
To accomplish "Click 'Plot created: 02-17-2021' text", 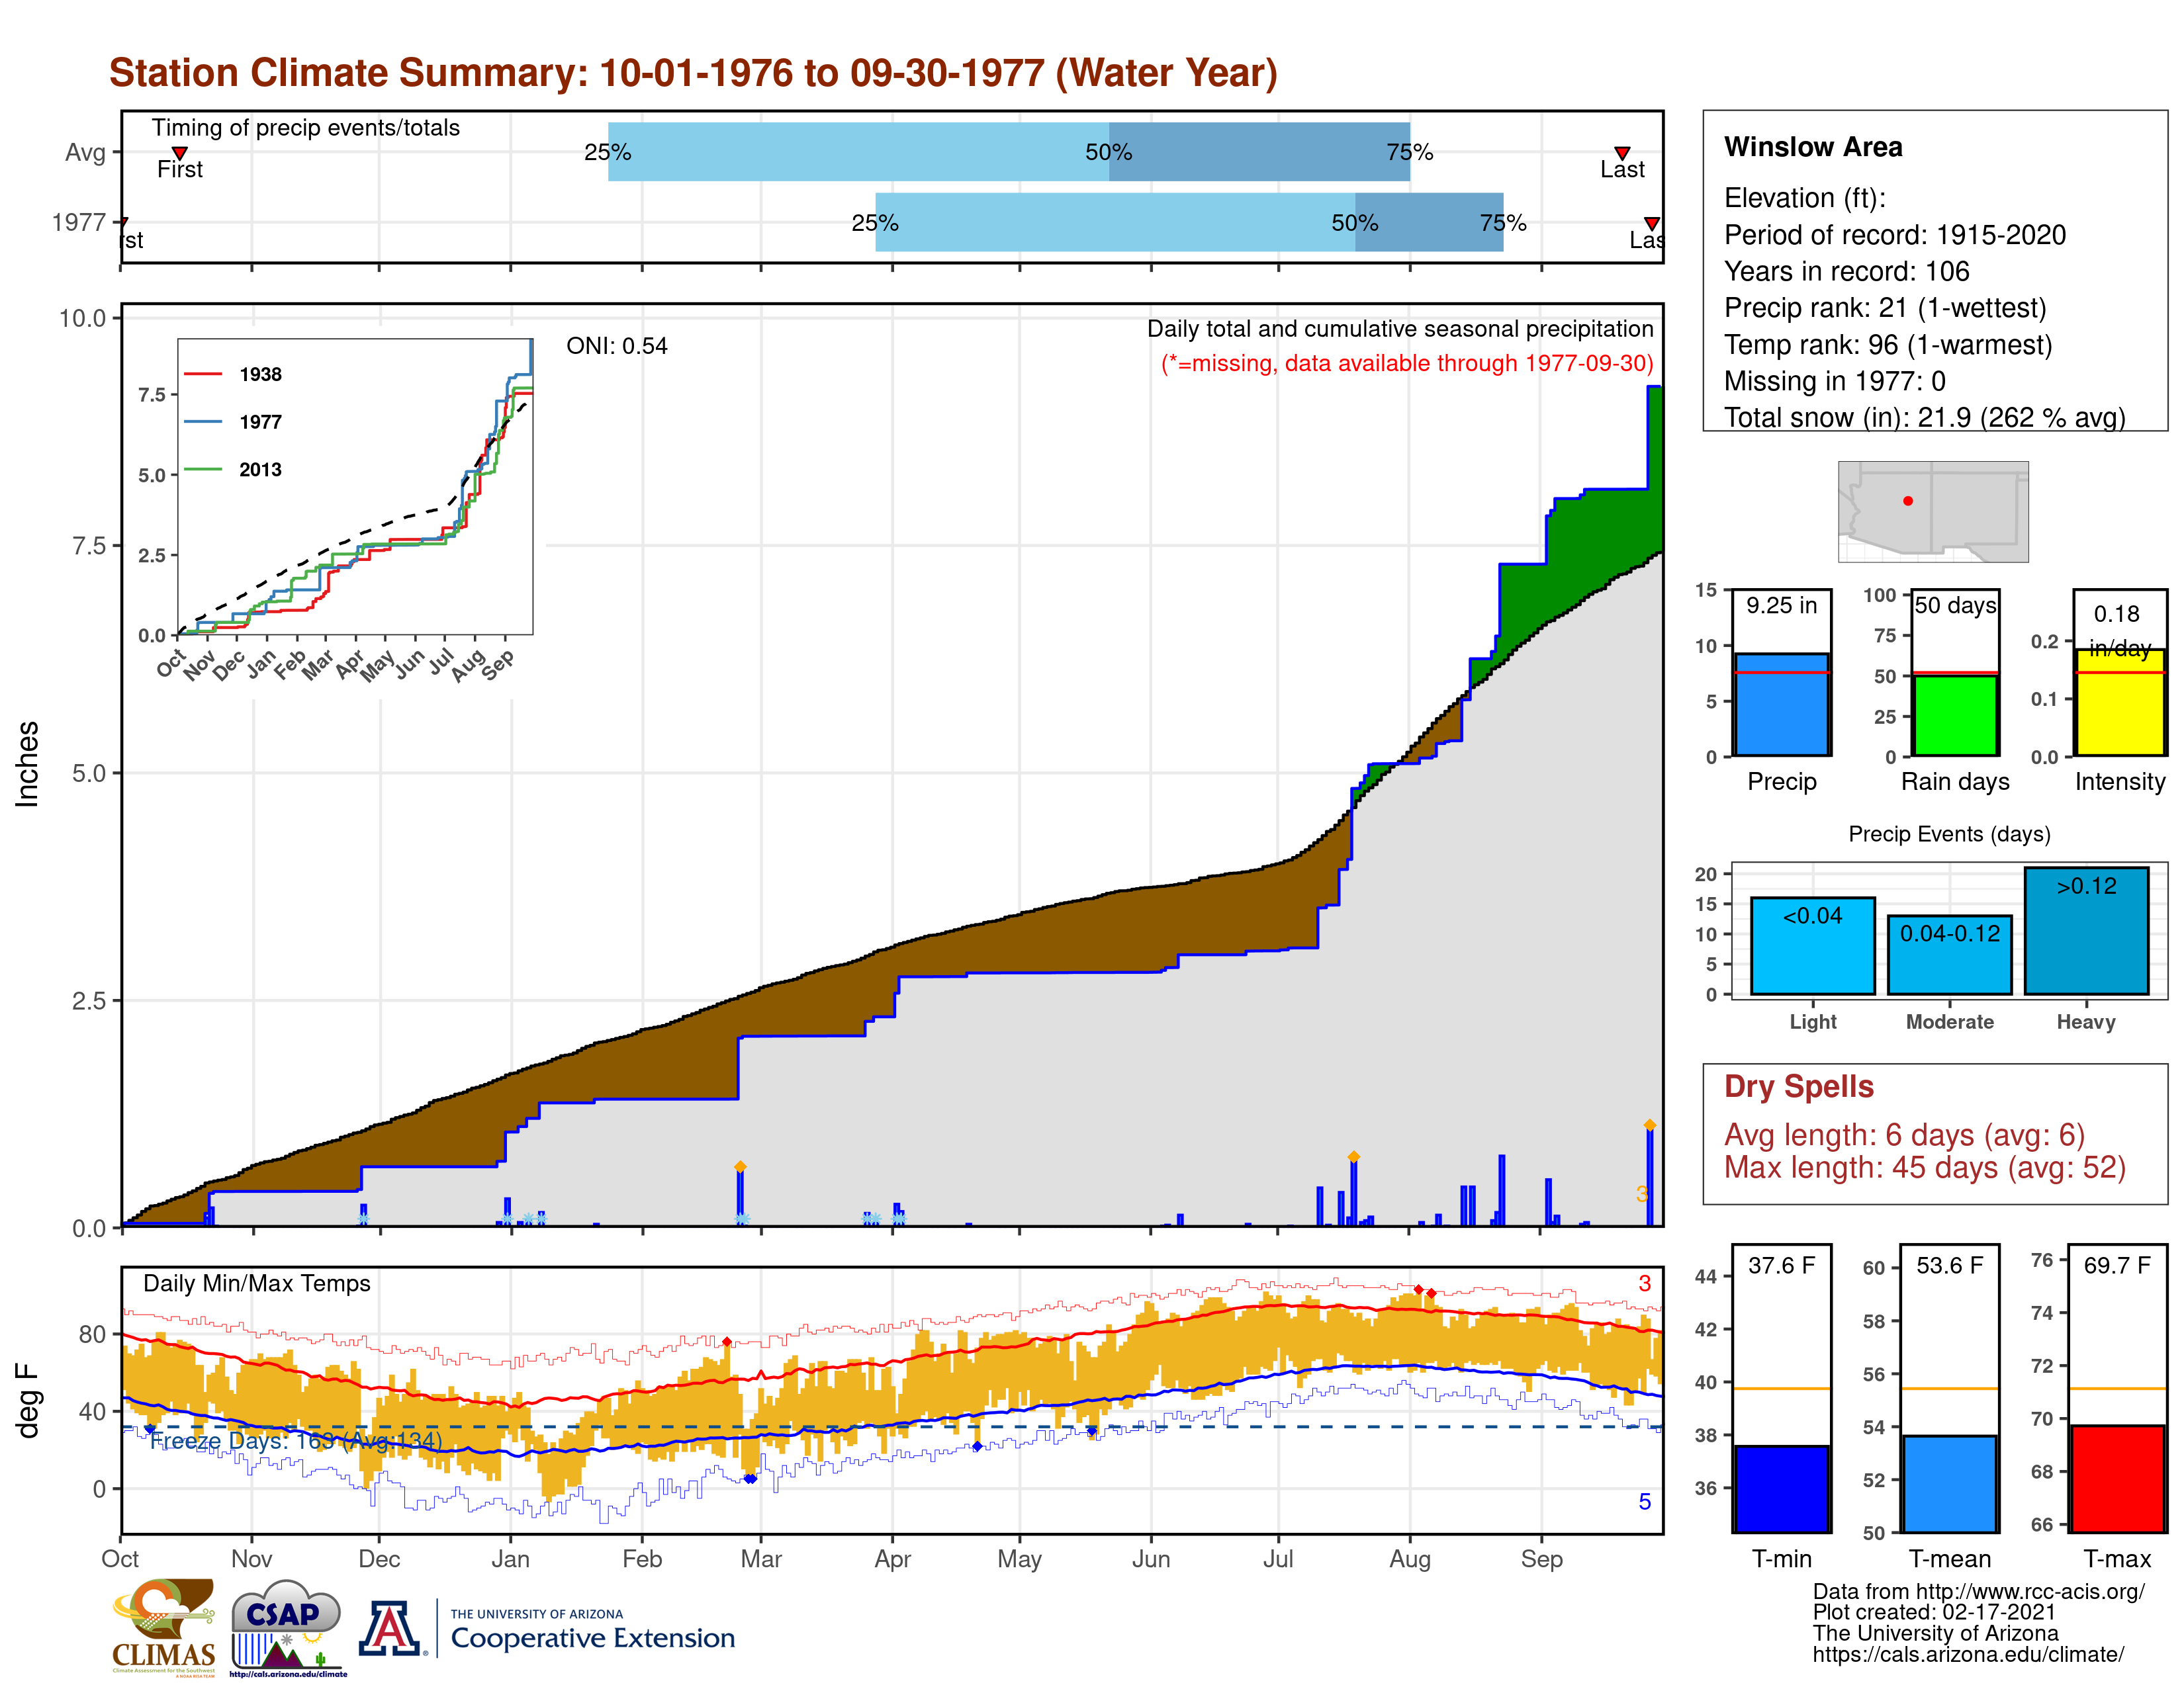I will (1934, 1612).
